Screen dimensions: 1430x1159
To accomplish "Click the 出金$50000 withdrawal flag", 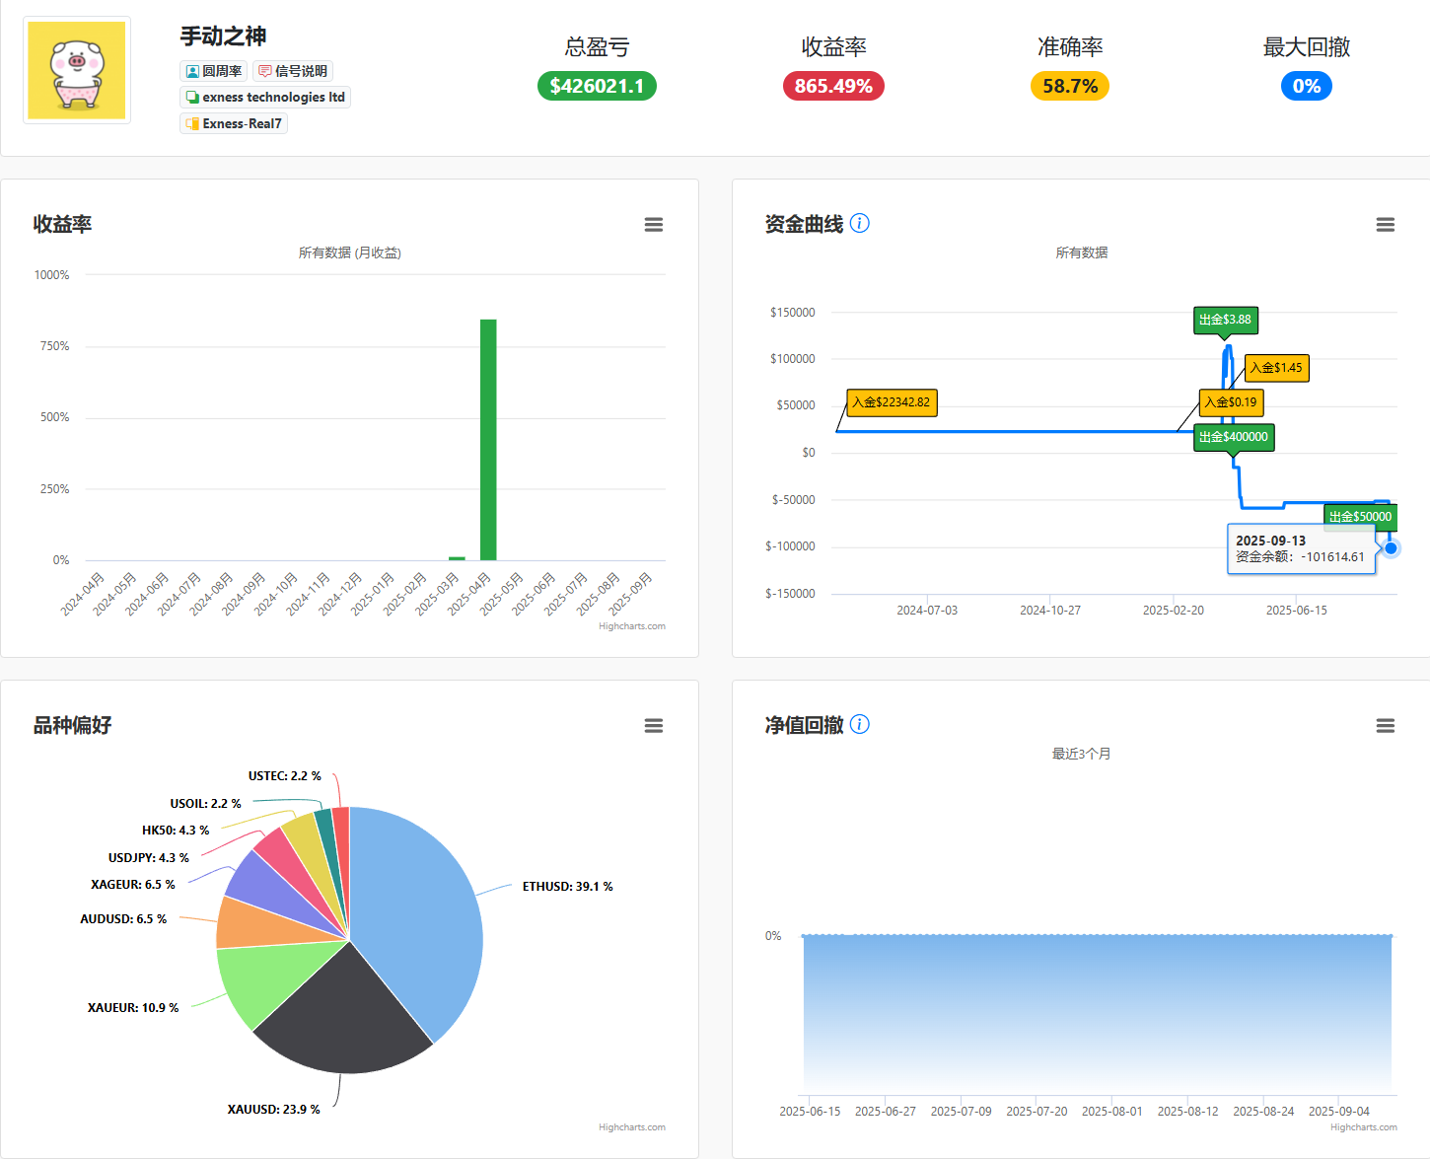I will click(1360, 517).
